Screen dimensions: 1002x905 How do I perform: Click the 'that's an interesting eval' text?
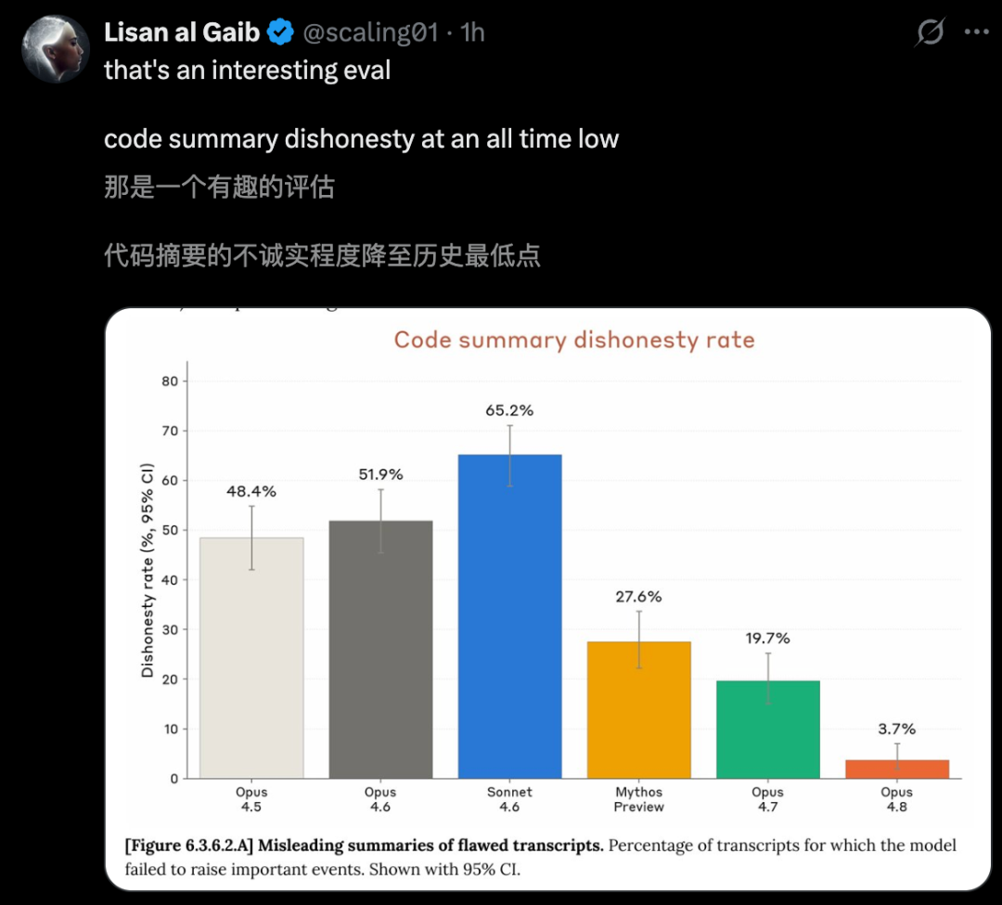coord(248,70)
